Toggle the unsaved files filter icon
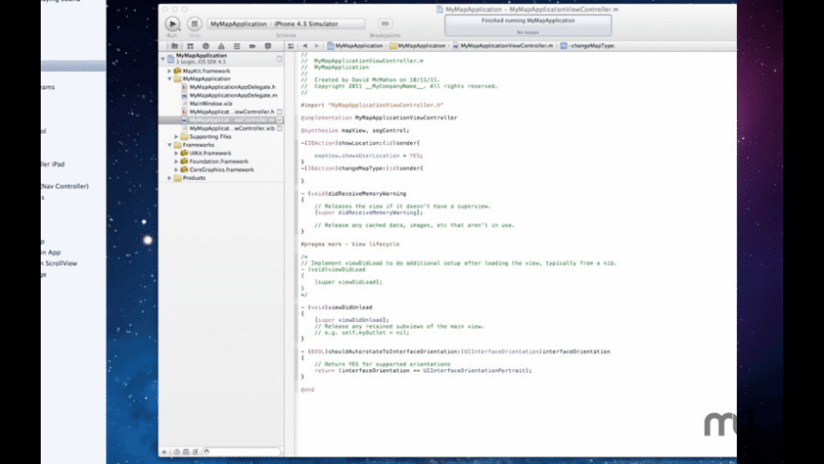The height and width of the screenshot is (464, 824). (193, 452)
